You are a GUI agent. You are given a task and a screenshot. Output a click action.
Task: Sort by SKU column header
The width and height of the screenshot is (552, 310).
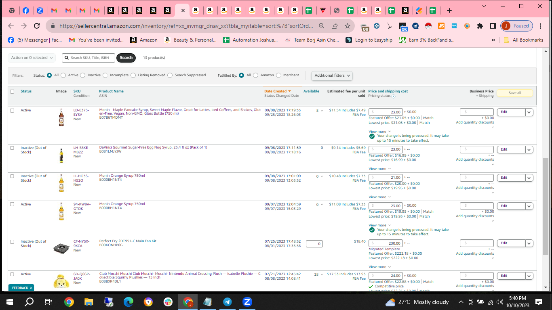pyautogui.click(x=77, y=91)
